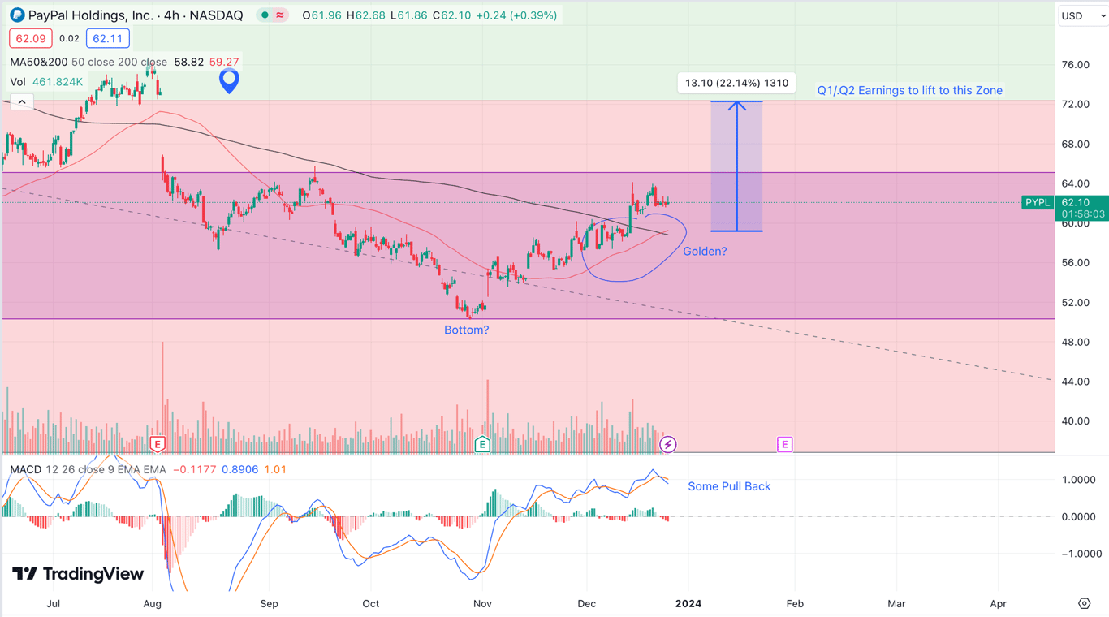Screen dimensions: 1109x617
Task: Click the 0.02 spread value
Action: (x=70, y=38)
